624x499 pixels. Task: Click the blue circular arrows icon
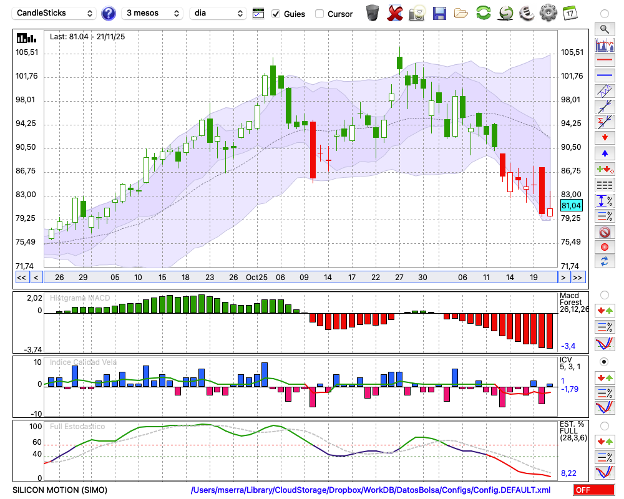[x=605, y=262]
